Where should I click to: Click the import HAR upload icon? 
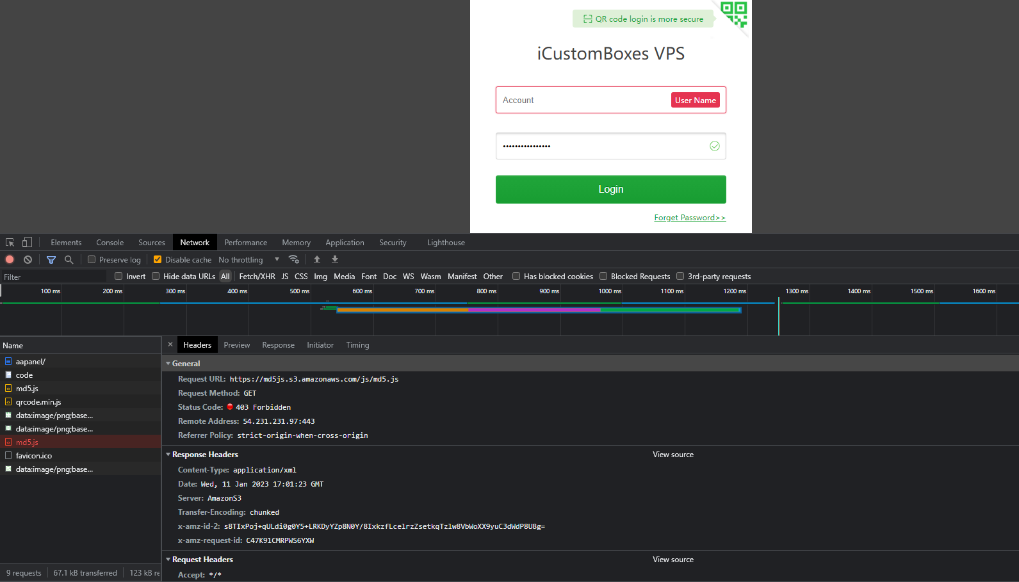click(317, 259)
